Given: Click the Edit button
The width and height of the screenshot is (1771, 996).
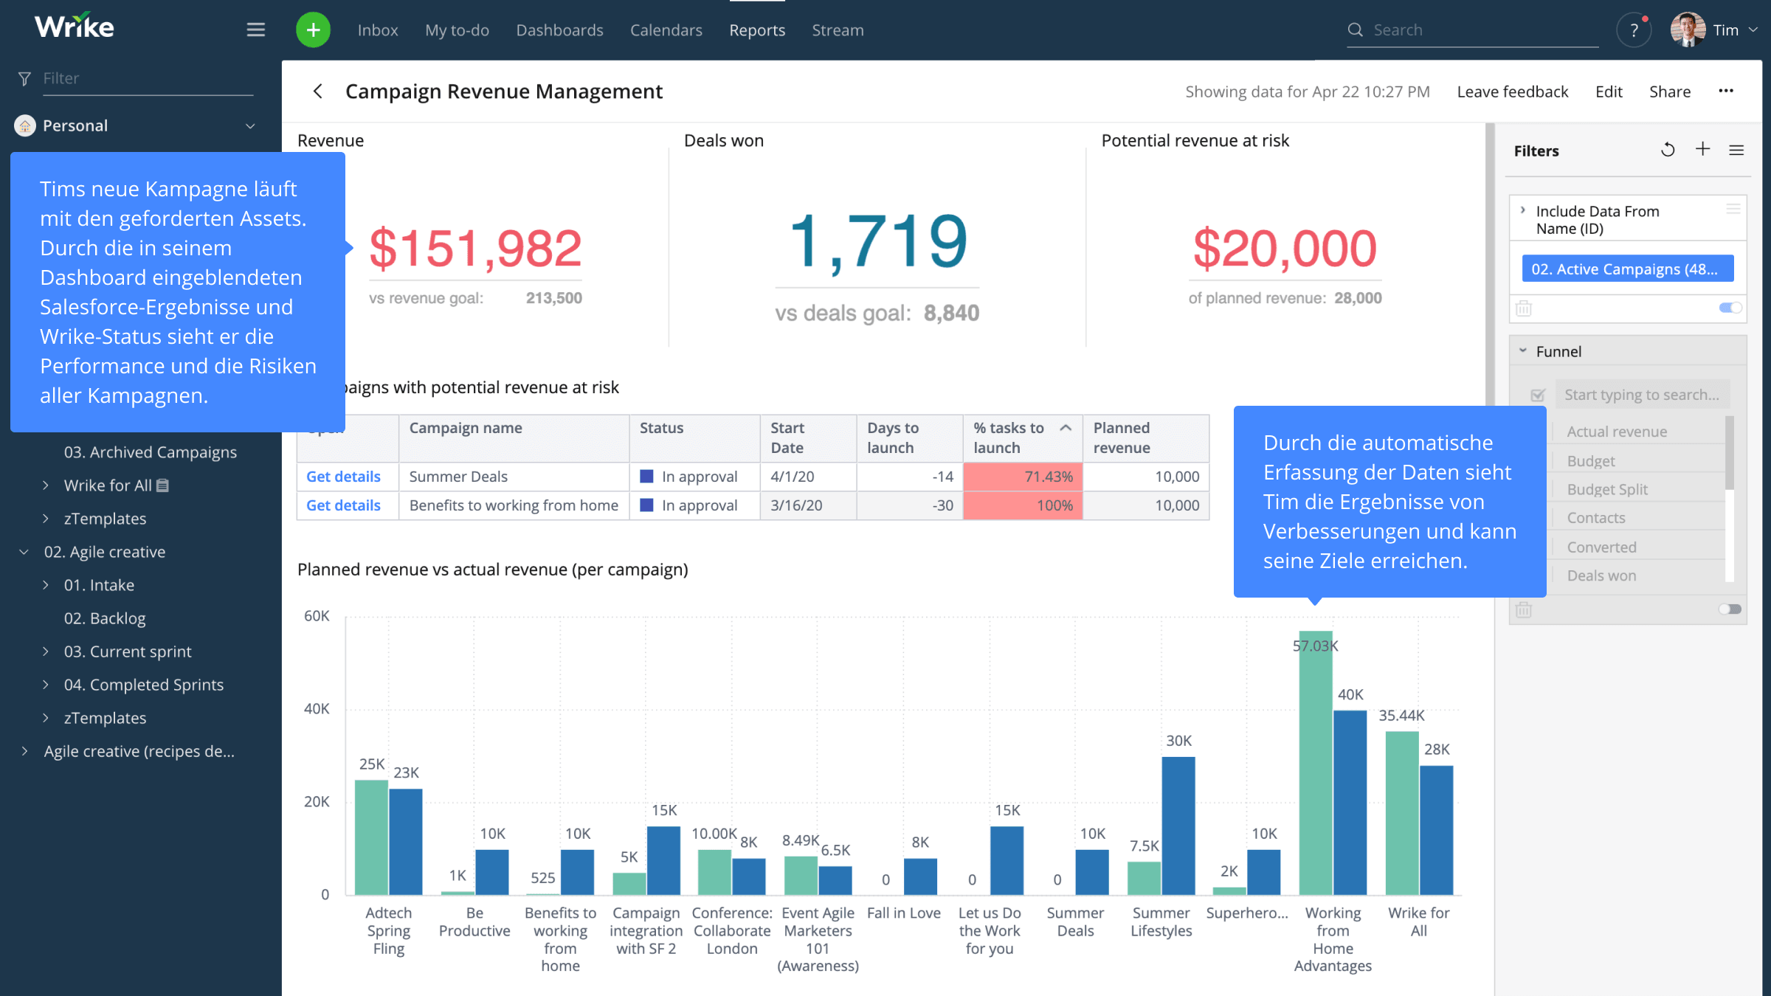Looking at the screenshot, I should (1609, 91).
